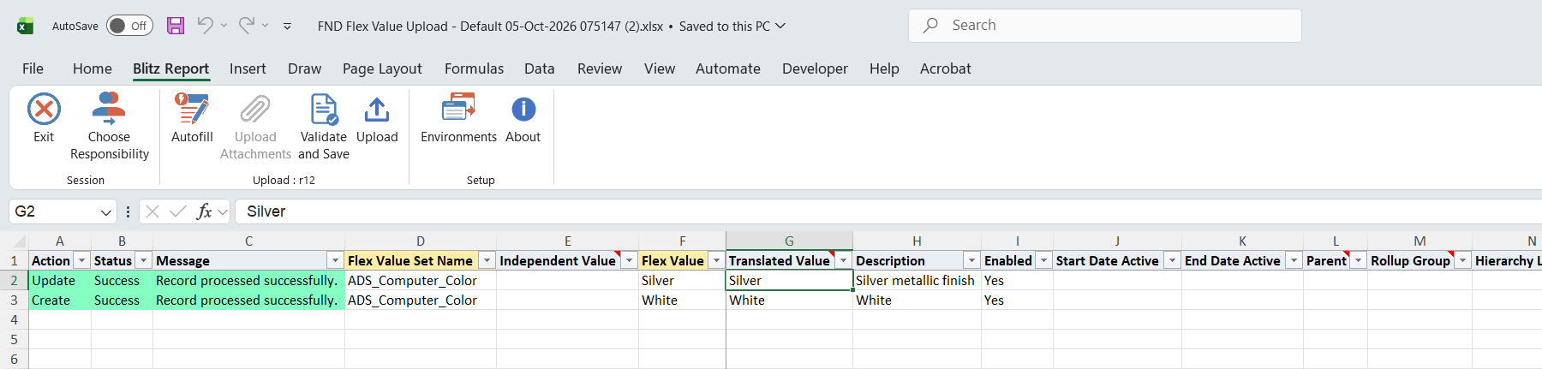Open the Name Box dropdown
The height and width of the screenshot is (369, 1542).
pyautogui.click(x=106, y=211)
